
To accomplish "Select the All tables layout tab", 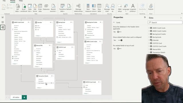I will [16, 97].
